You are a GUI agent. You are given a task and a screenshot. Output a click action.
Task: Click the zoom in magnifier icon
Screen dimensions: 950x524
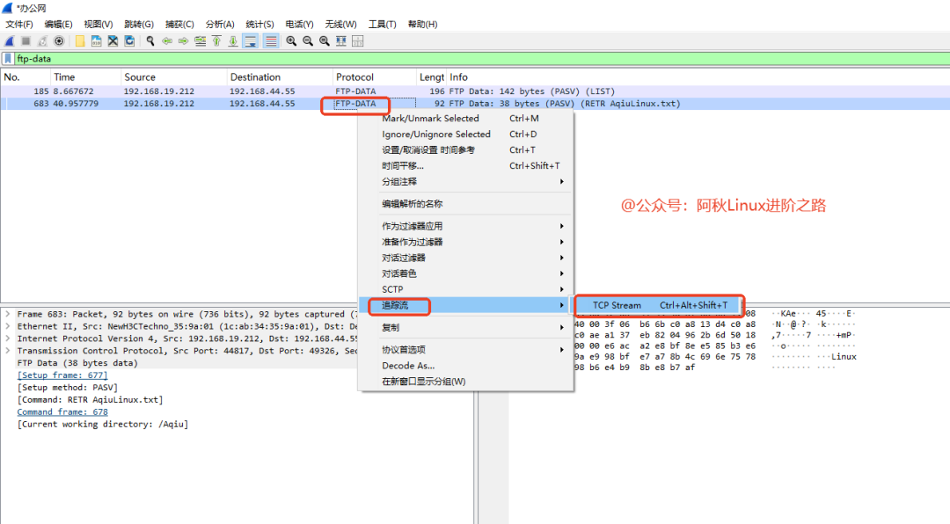[291, 40]
